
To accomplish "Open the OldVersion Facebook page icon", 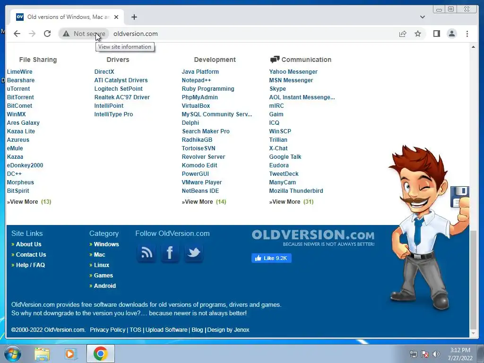I will tap(170, 252).
